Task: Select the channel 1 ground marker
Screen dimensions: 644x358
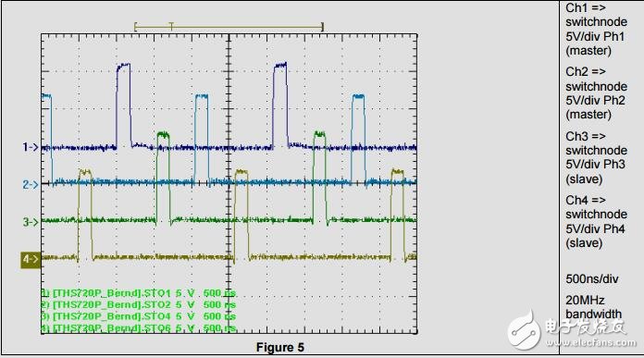Action: (31, 147)
